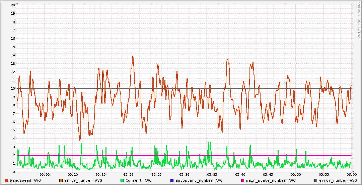This screenshot has height=185, width=362.
Task: Click the red Windspeed AVG legend swatch
Action: point(6,180)
